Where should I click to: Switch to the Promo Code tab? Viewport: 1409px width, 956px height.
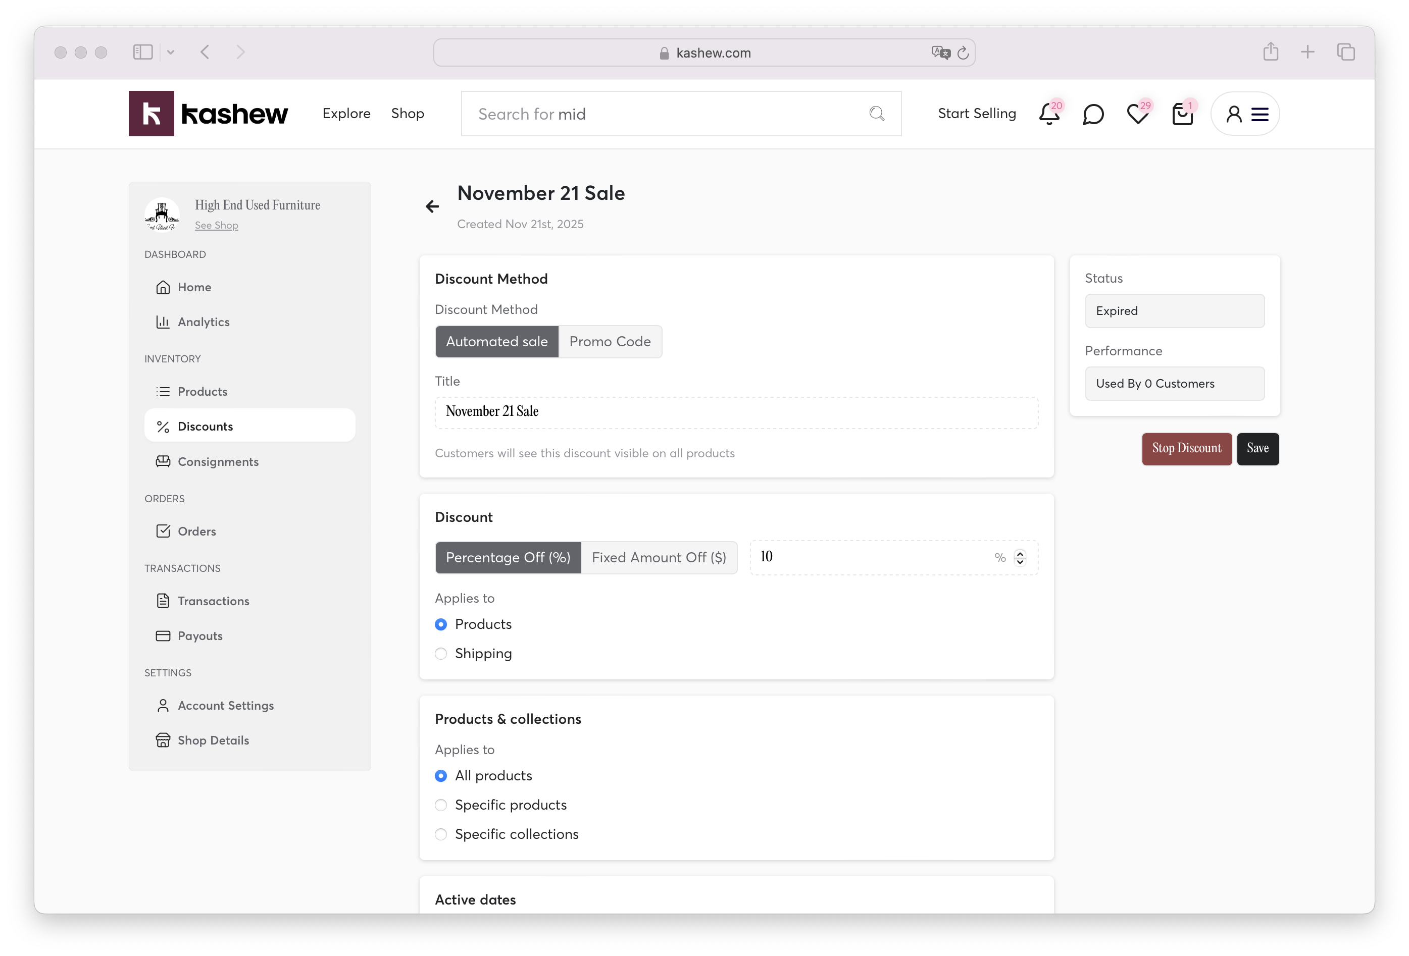[610, 342]
